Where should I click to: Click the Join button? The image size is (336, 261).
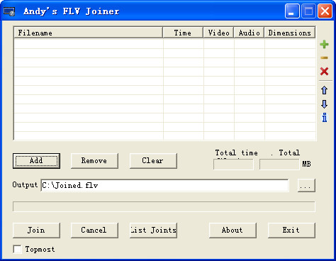coord(36,231)
